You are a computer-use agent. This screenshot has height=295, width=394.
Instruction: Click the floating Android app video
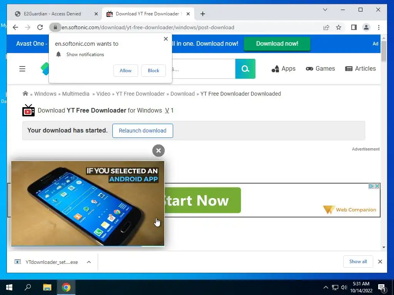(x=88, y=203)
